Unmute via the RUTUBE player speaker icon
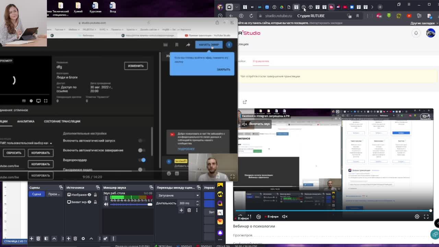 point(285,216)
